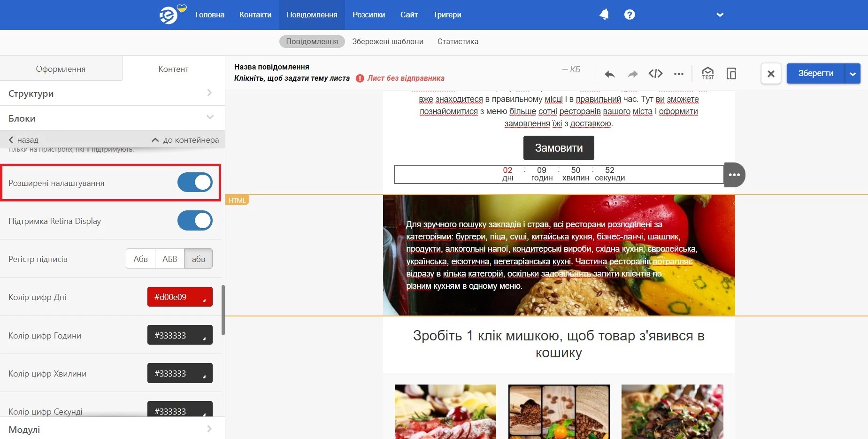Open the HTML code editor icon
This screenshot has height=439, width=868.
tap(655, 73)
